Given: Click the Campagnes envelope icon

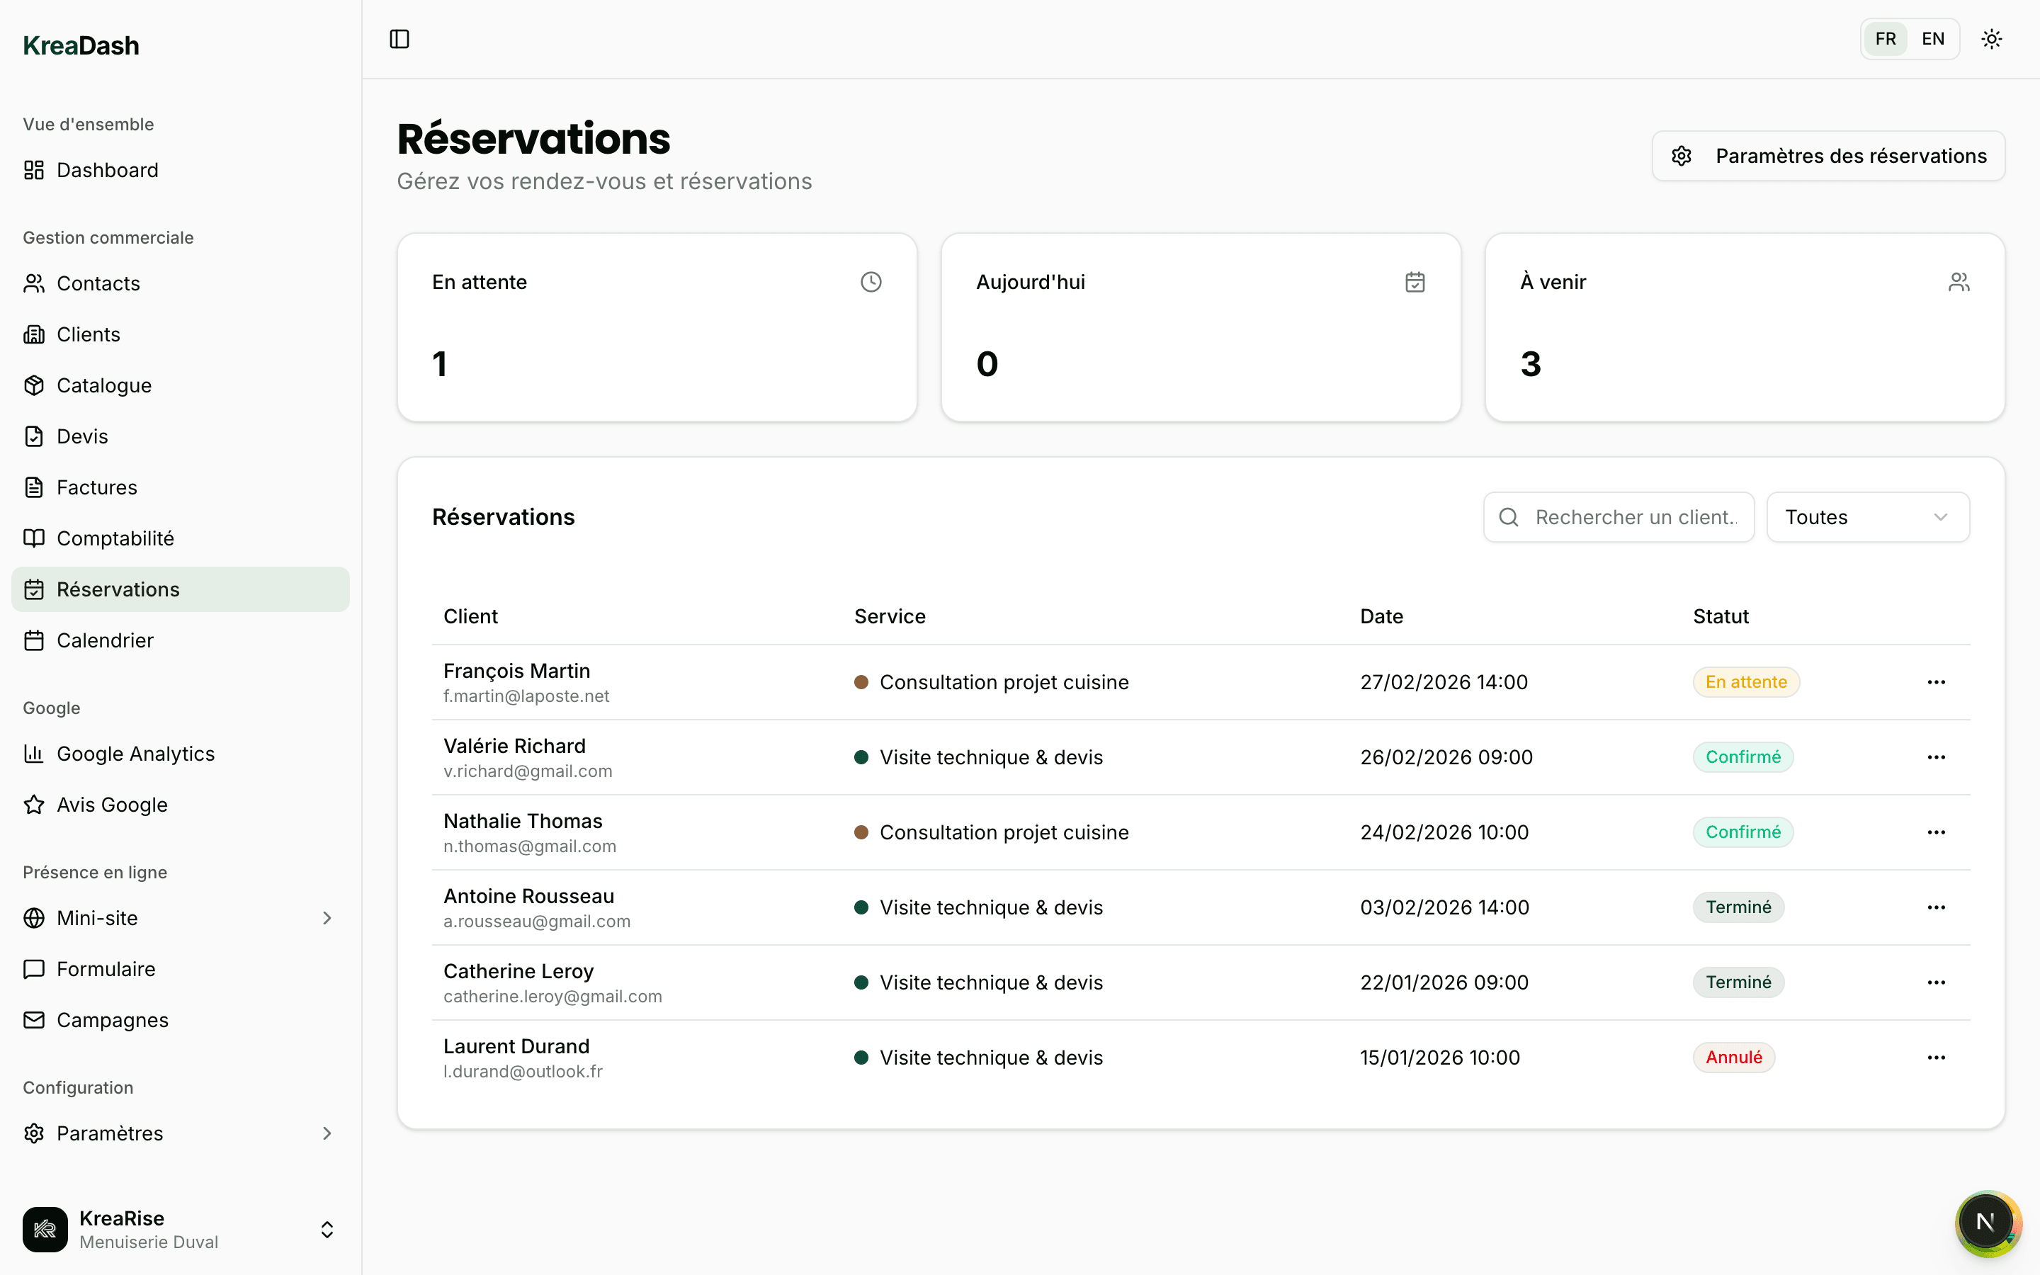Looking at the screenshot, I should pyautogui.click(x=34, y=1020).
